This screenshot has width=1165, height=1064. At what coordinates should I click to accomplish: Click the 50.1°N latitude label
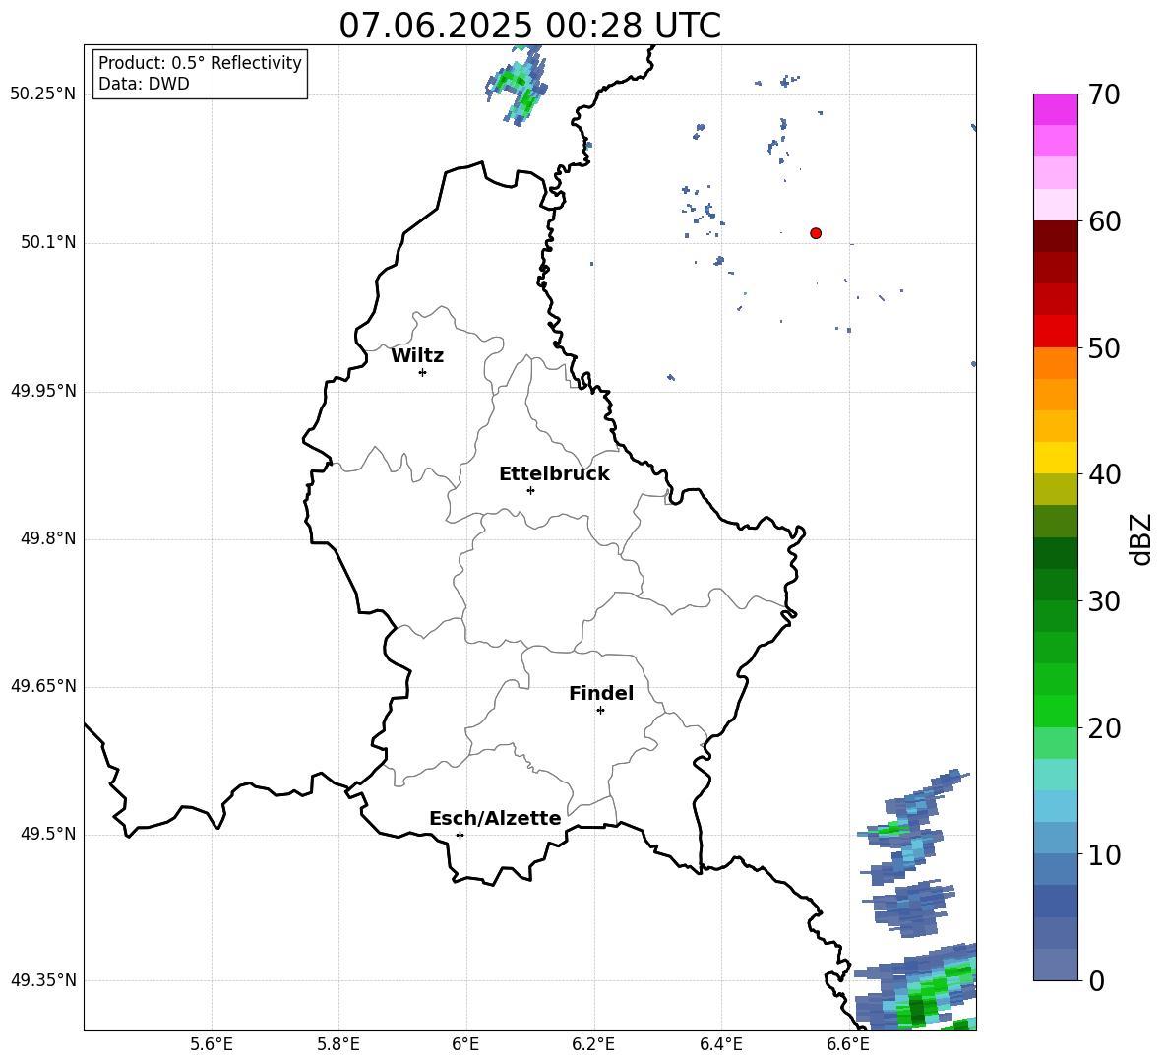coord(48,243)
